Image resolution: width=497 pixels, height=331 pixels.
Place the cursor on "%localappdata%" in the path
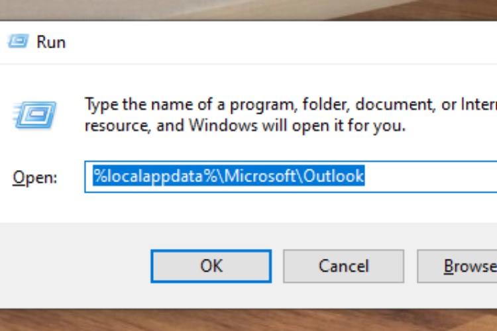point(155,177)
